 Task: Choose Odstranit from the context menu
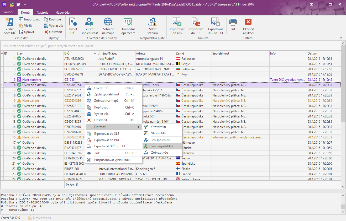point(101,120)
